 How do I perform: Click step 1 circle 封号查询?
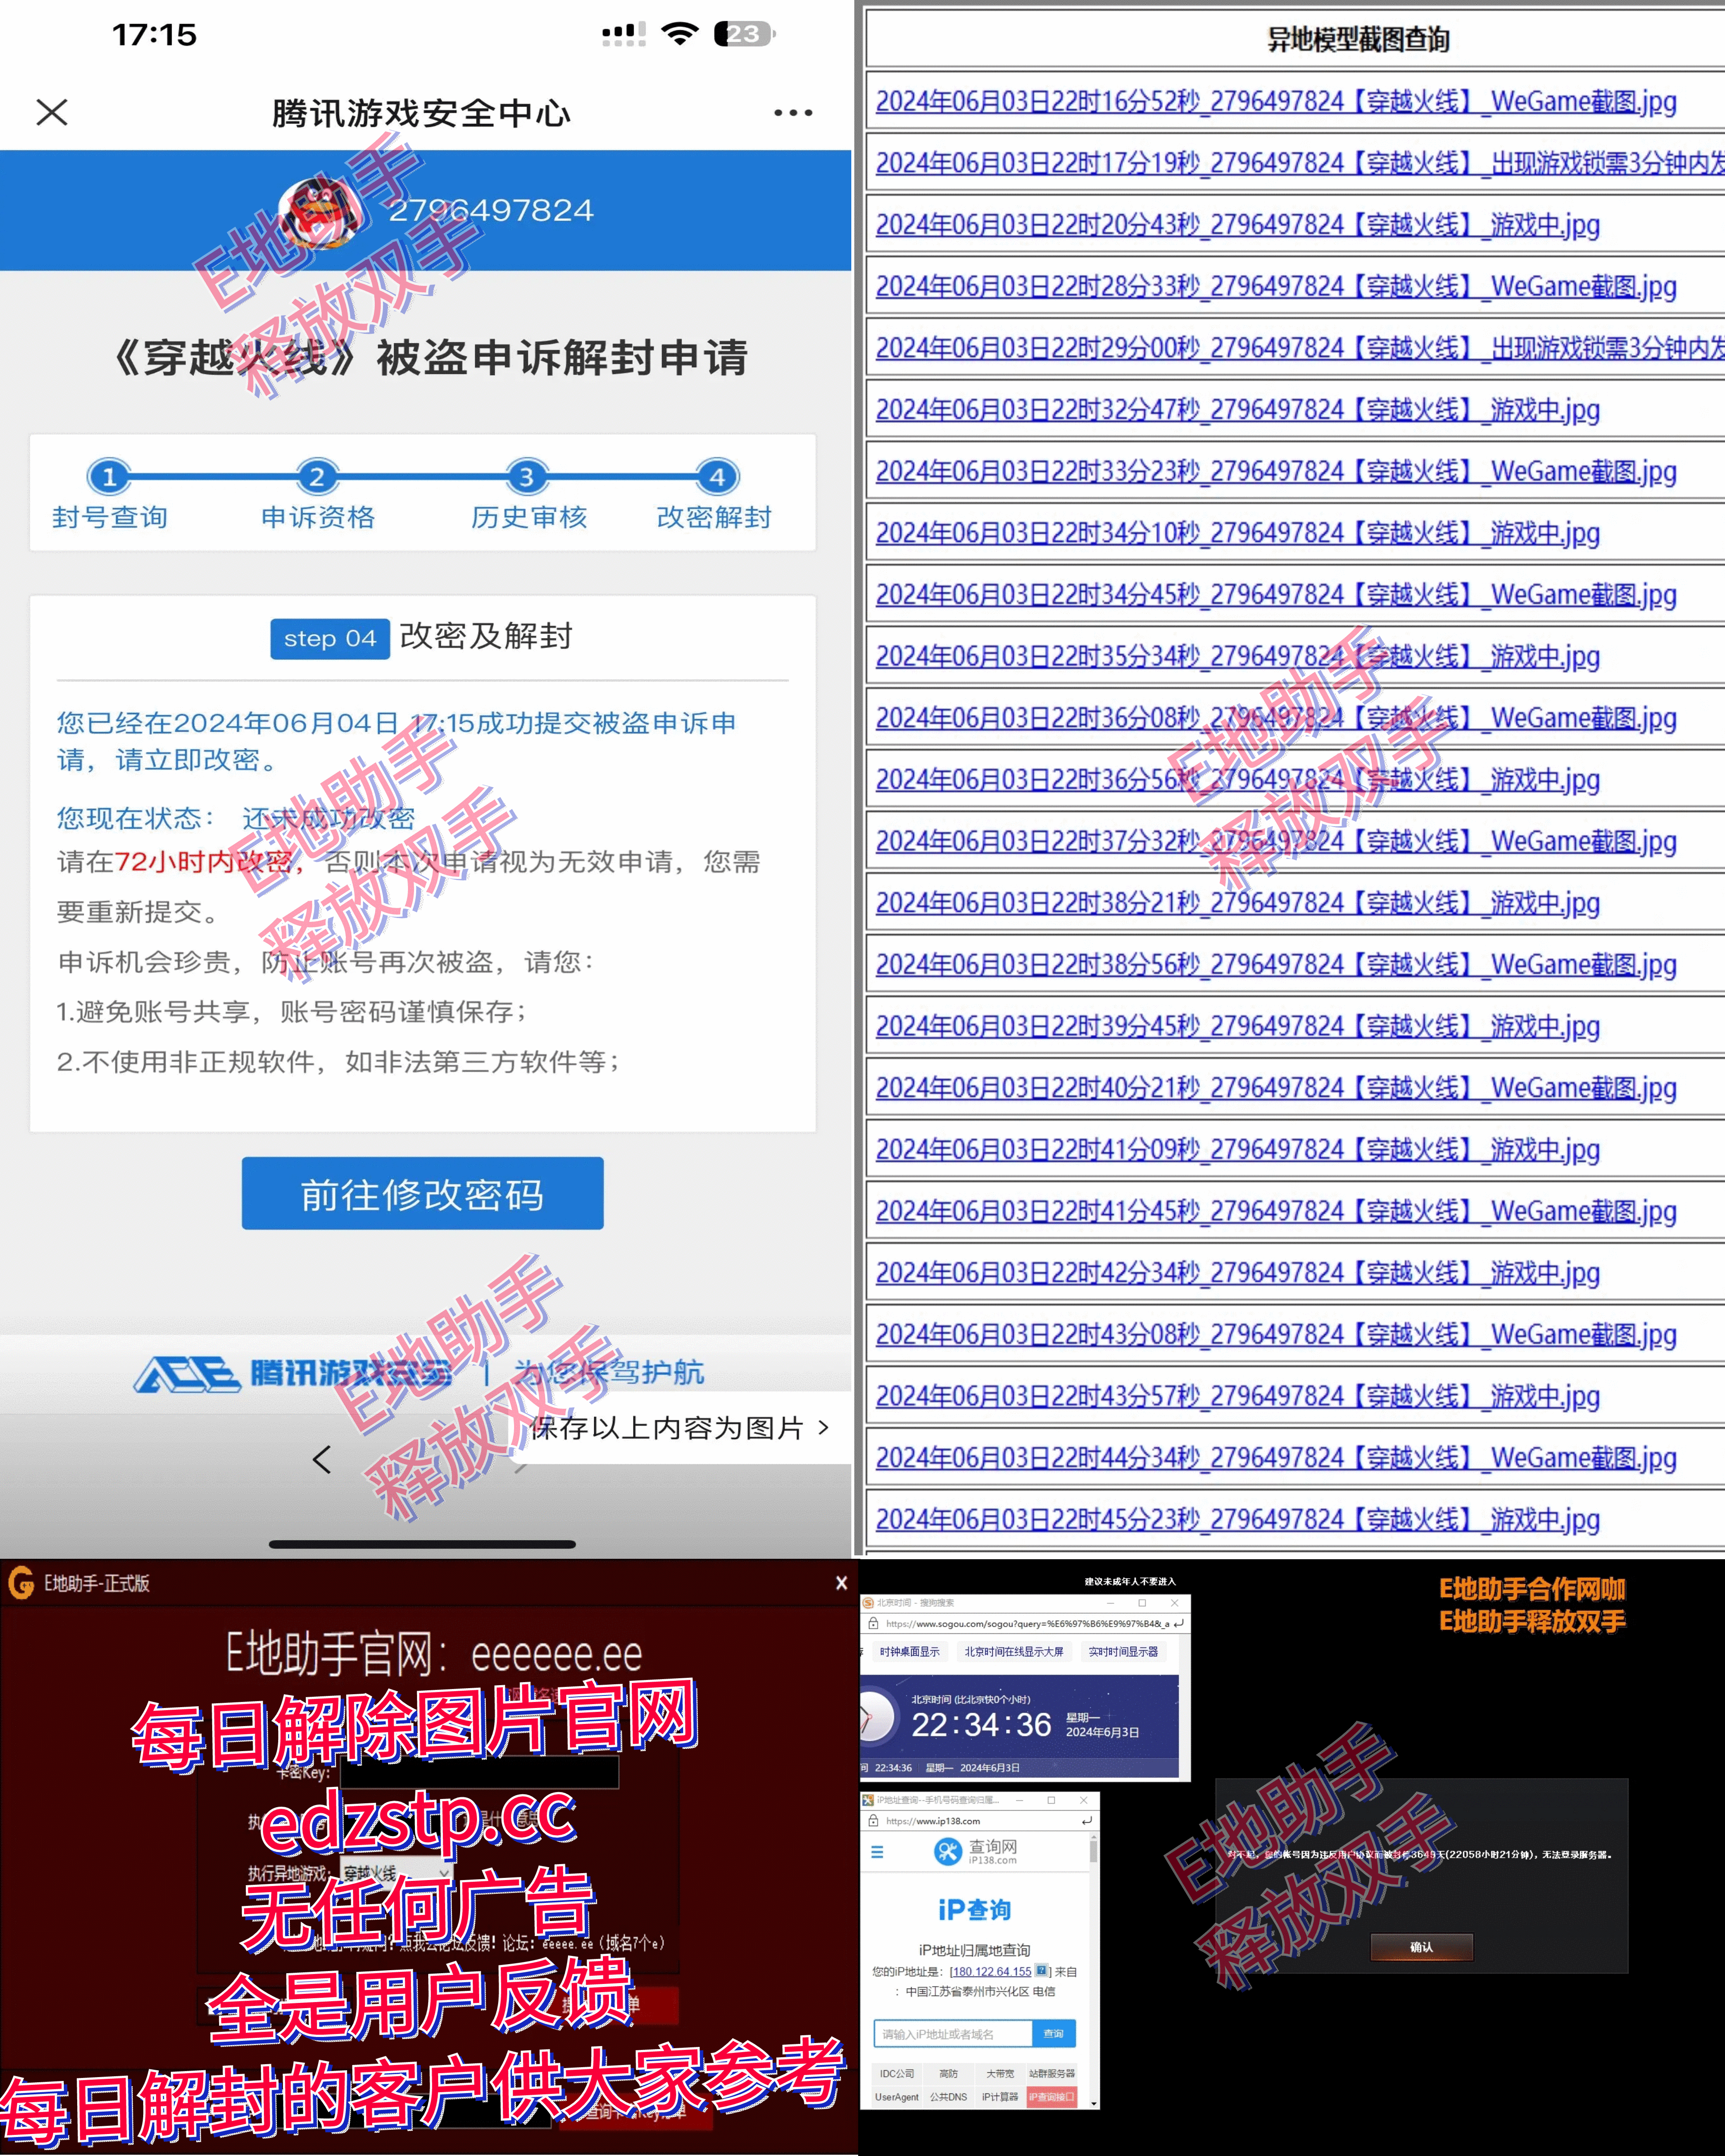(110, 477)
